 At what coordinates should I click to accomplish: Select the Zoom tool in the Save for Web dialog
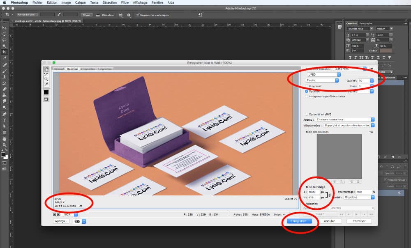pyautogui.click(x=46, y=79)
